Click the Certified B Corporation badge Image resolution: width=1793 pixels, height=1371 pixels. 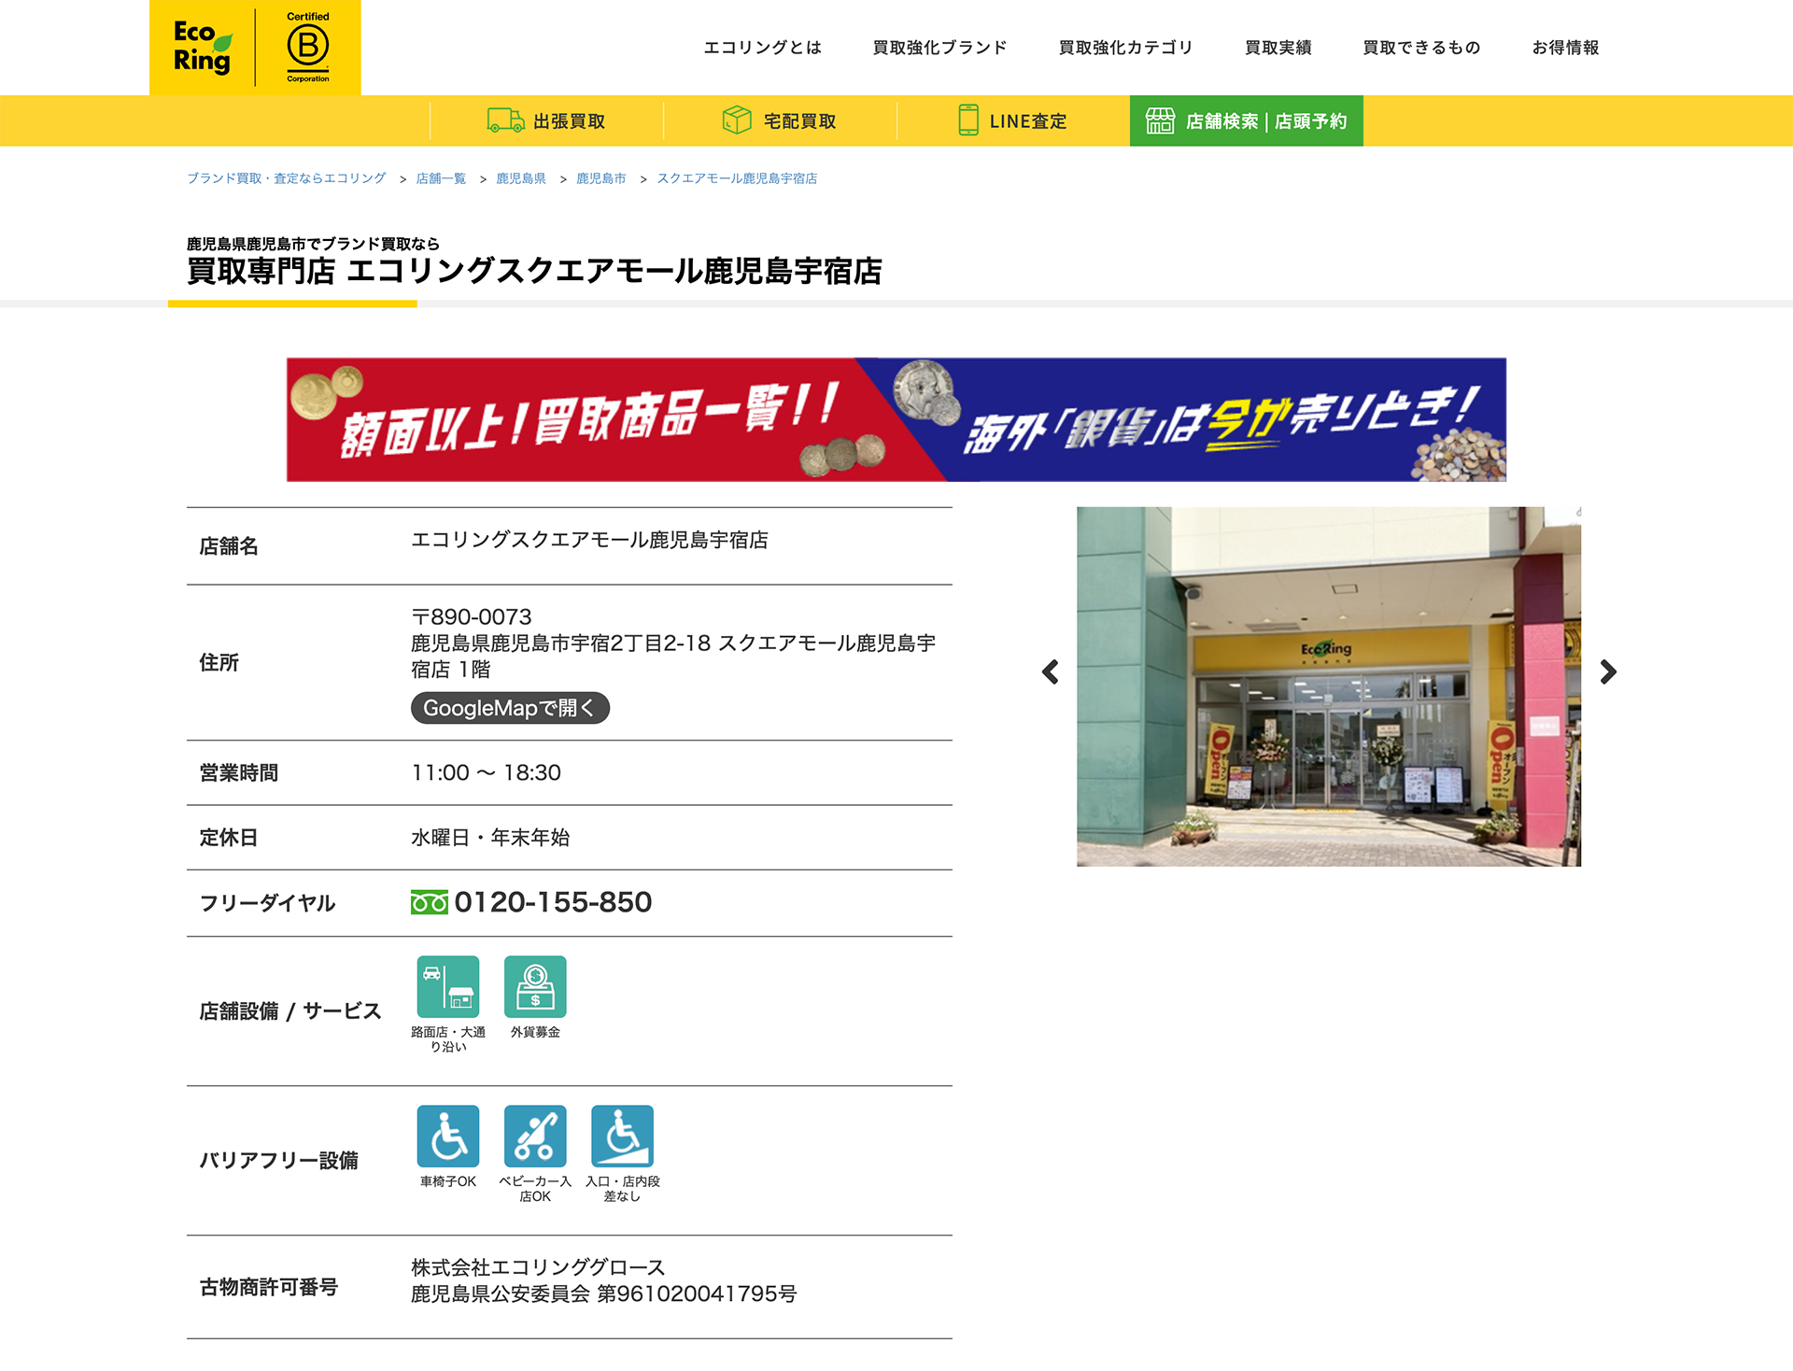click(x=307, y=47)
